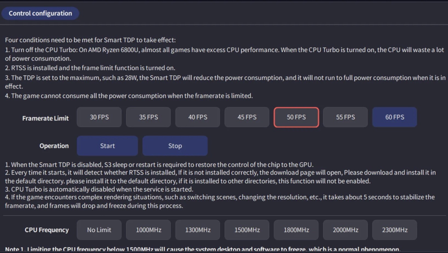Stop the Smart TDP operation
Image resolution: width=448 pixels, height=253 pixels.
(175, 146)
